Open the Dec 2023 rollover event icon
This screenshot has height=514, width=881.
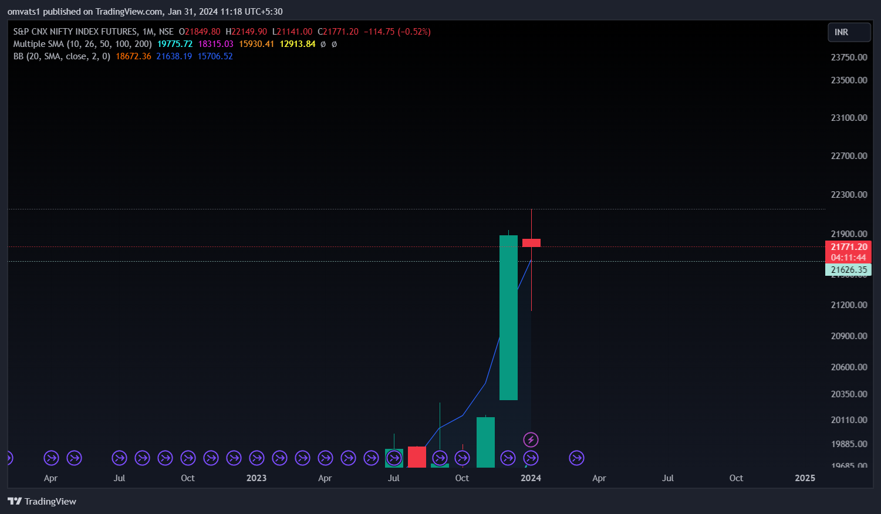point(508,458)
